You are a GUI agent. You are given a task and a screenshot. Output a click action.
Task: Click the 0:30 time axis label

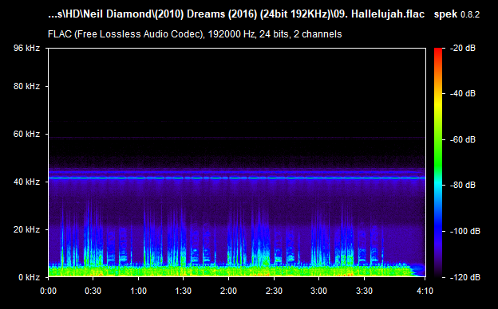[93, 291]
